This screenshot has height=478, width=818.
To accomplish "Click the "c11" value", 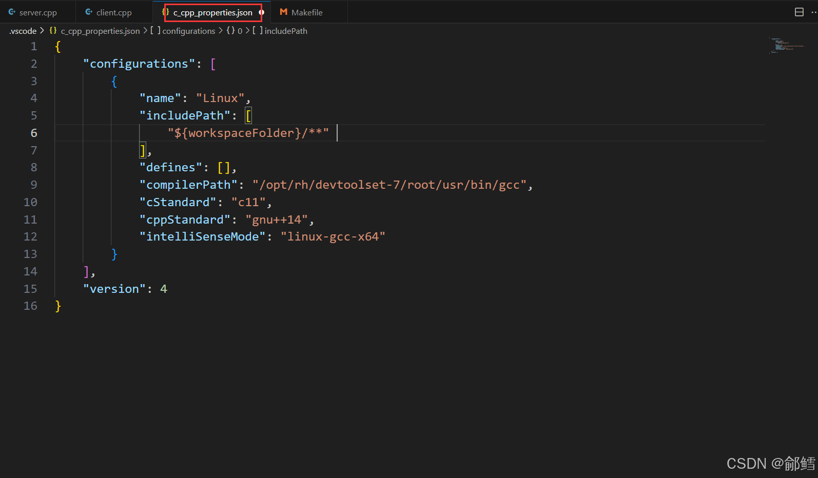I will tap(248, 202).
